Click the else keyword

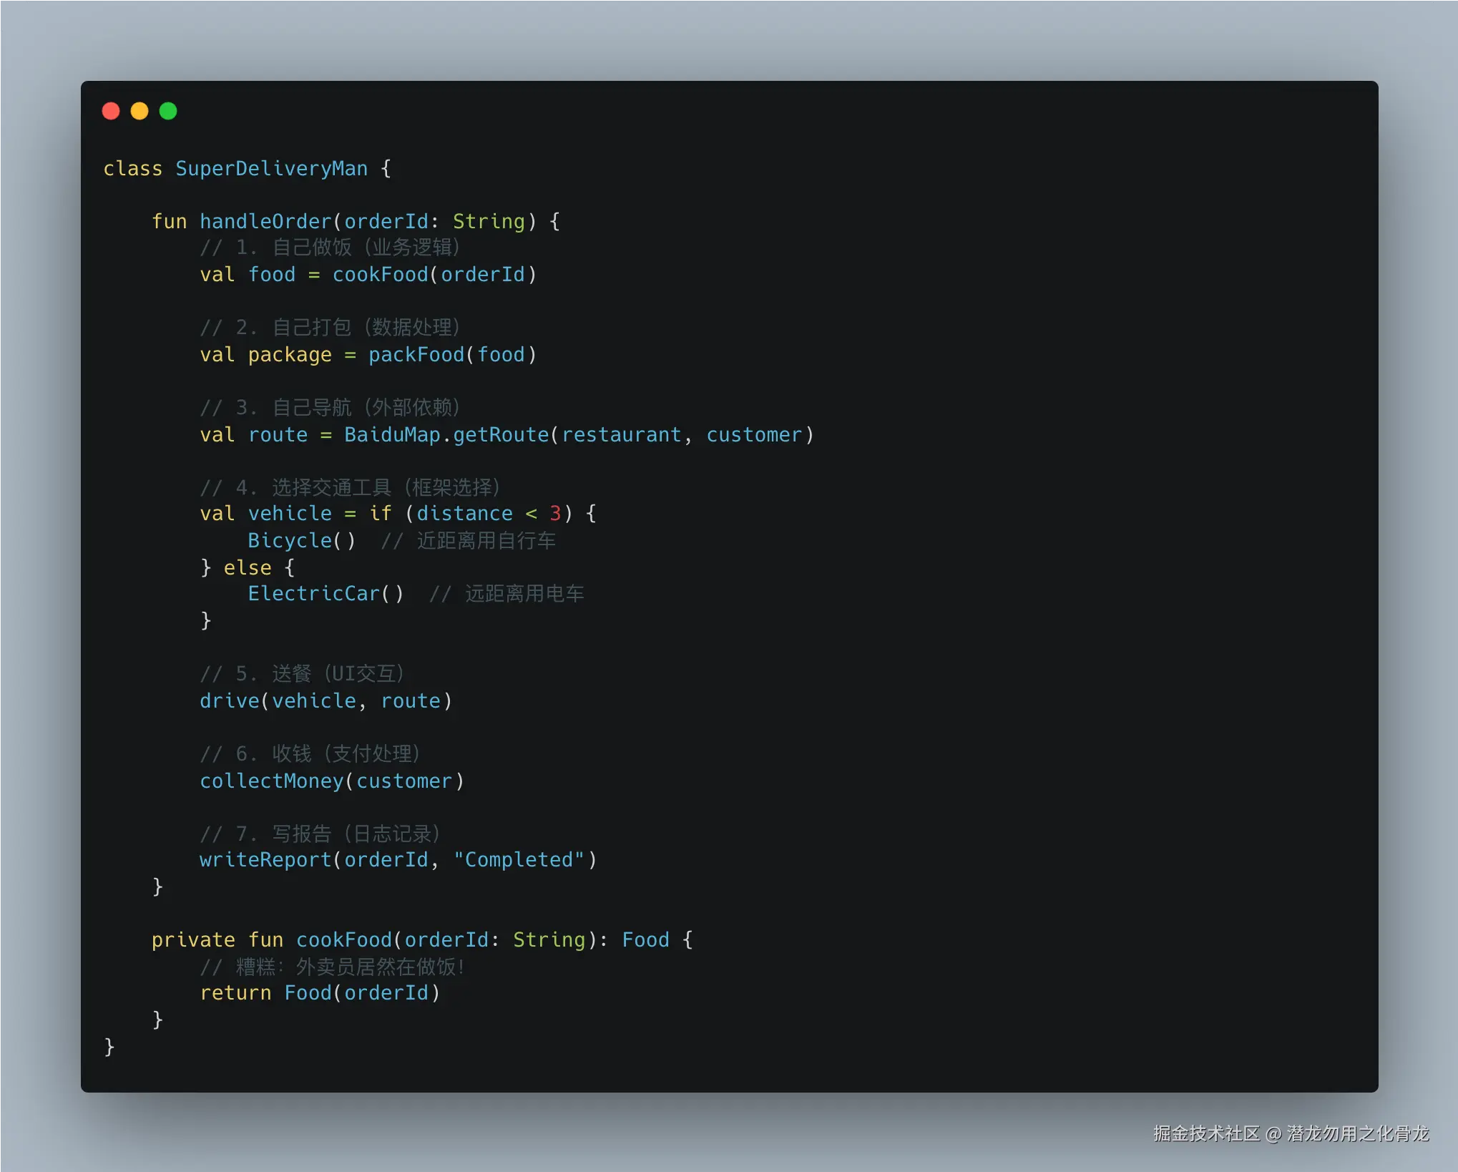tap(248, 568)
